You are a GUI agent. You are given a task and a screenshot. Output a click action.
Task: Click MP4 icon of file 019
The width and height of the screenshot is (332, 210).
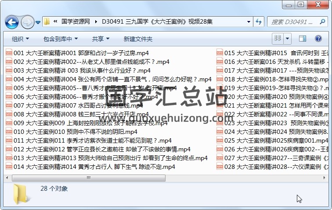click(x=220, y=87)
